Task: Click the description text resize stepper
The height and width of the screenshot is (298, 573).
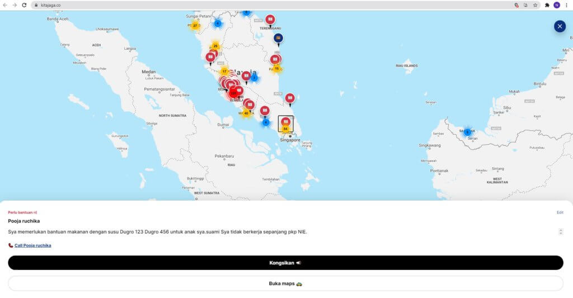Action: (x=561, y=231)
